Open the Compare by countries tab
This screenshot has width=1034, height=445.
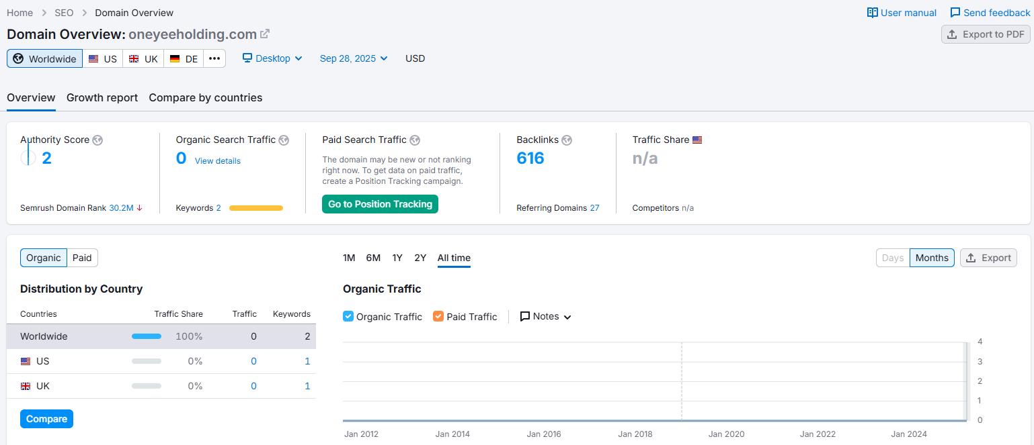coord(206,97)
